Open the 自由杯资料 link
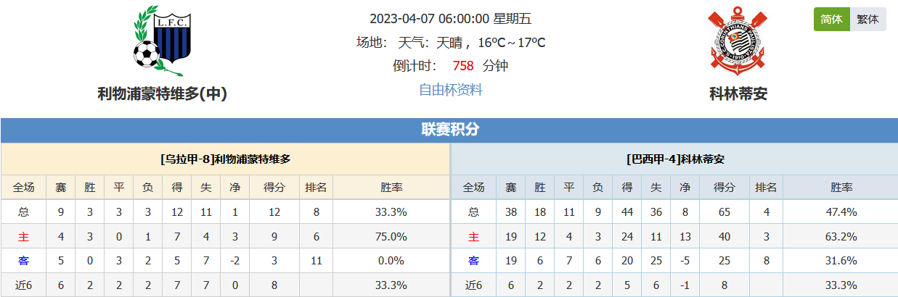 [450, 90]
